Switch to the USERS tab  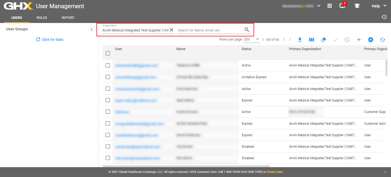(17, 18)
